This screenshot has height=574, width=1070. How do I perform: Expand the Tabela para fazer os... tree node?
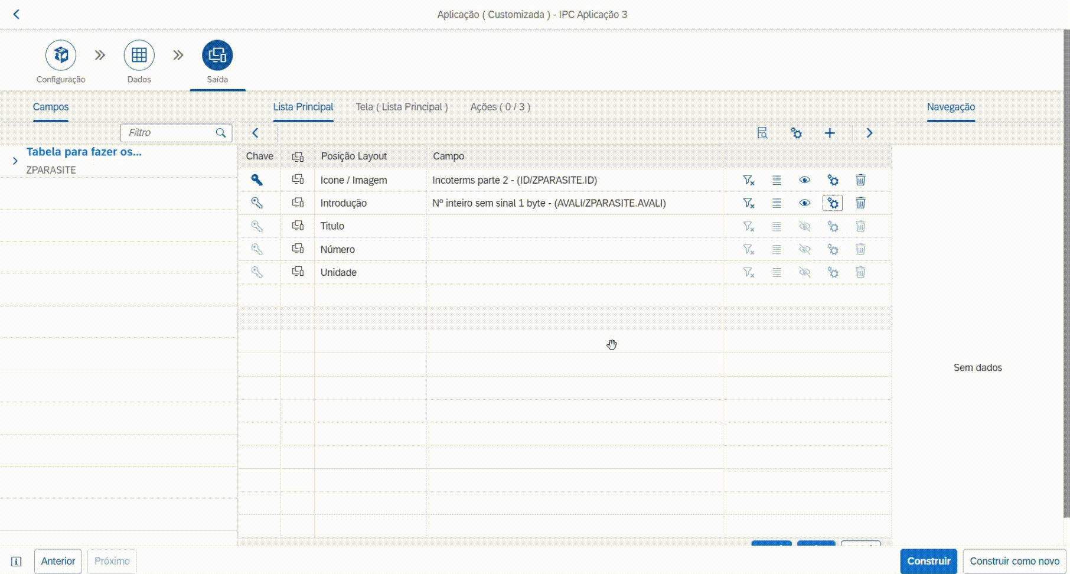[15, 161]
